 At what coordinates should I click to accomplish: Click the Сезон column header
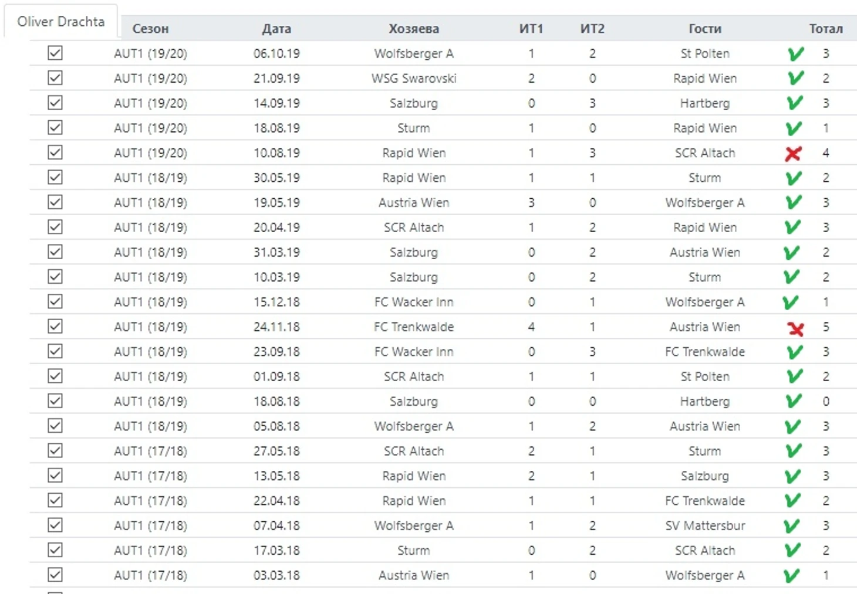click(x=150, y=29)
